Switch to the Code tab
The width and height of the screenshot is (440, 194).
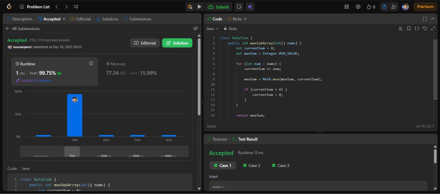coord(215,19)
